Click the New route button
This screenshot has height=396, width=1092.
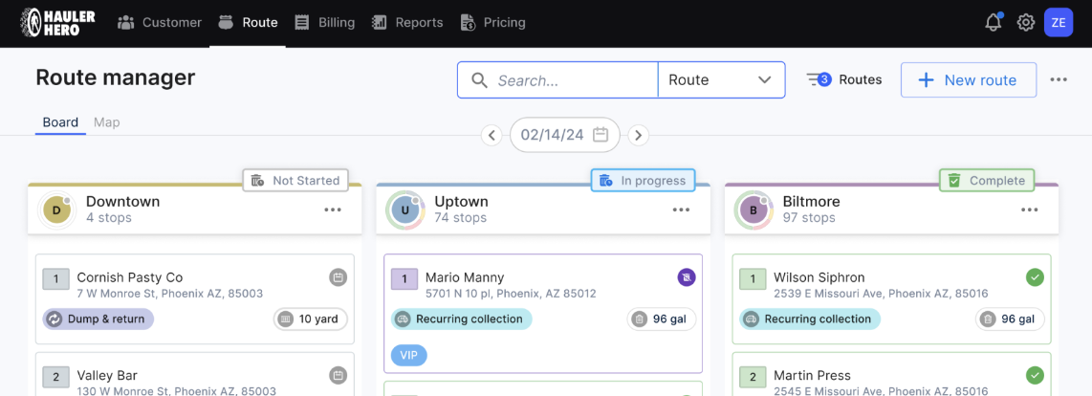point(969,79)
